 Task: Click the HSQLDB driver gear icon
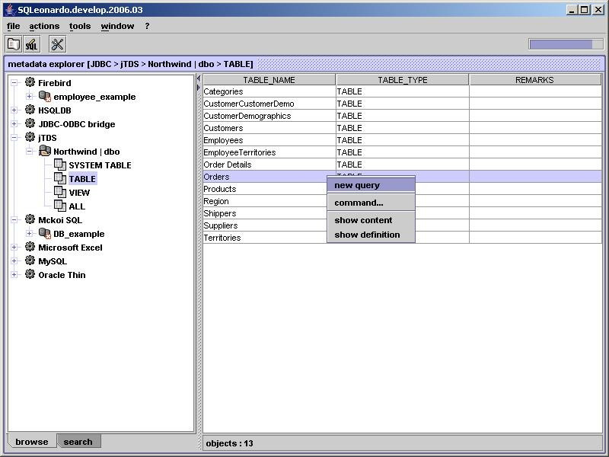tap(30, 110)
